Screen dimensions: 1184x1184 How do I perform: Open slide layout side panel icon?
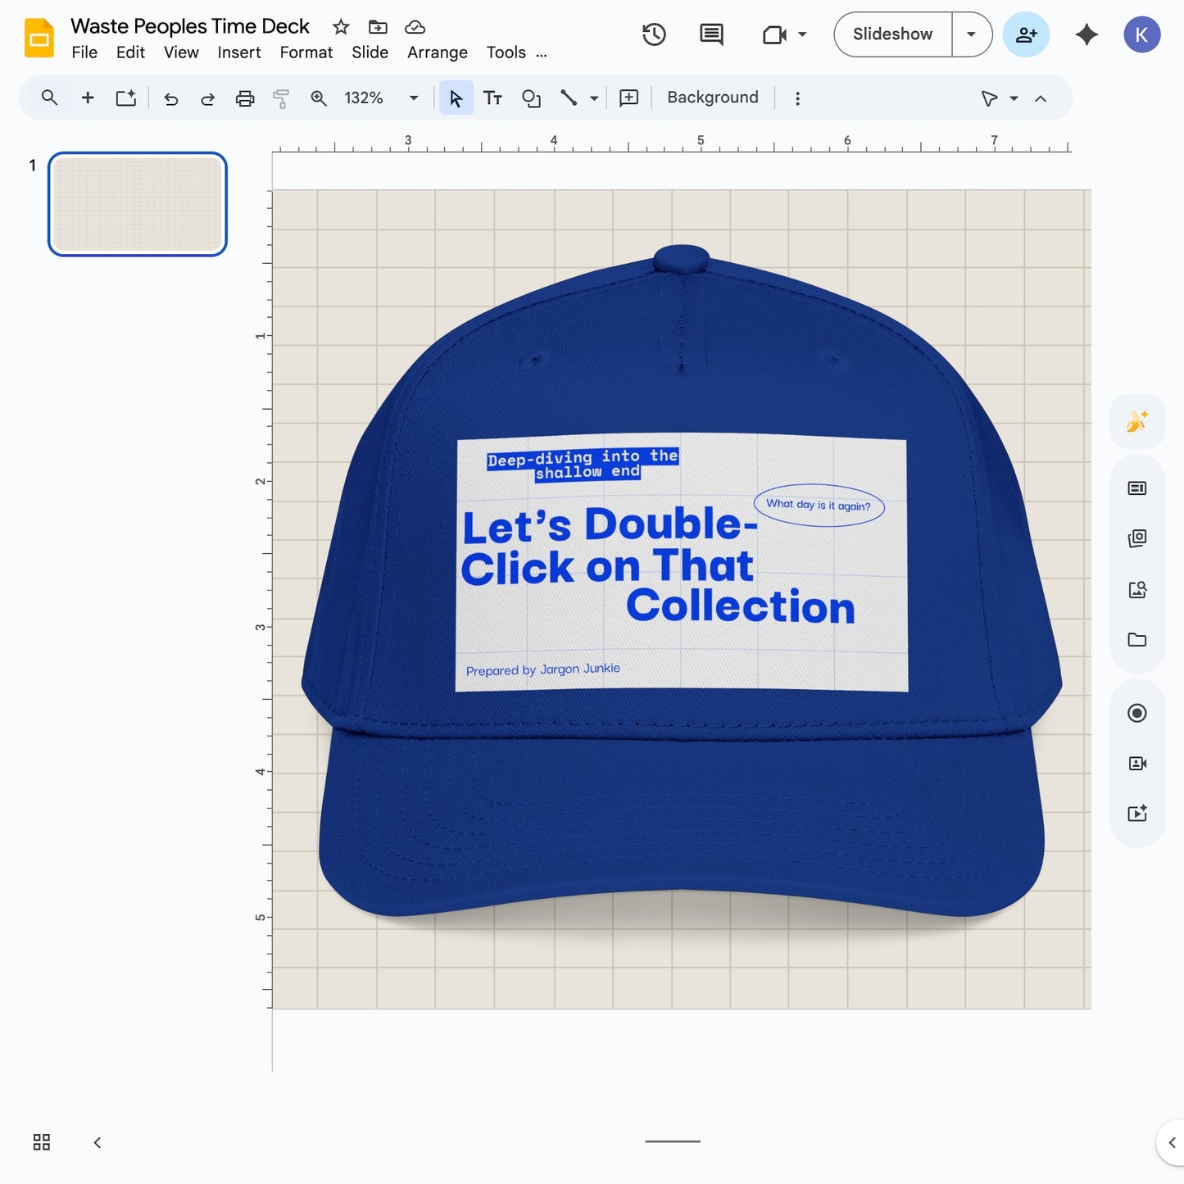[x=1137, y=488]
